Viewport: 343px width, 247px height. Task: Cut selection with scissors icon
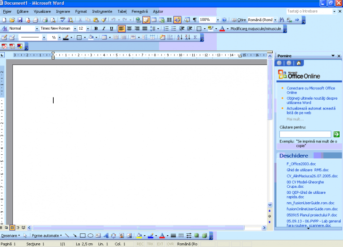80,20
